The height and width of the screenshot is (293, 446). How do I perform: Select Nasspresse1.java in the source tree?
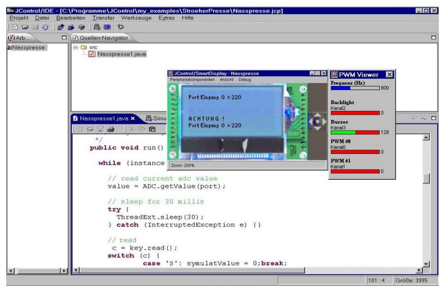click(121, 54)
